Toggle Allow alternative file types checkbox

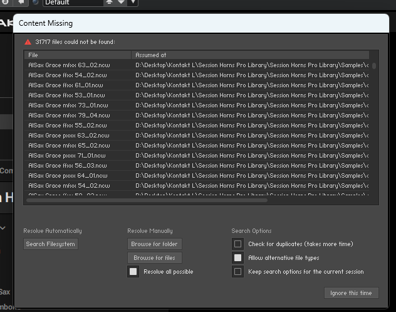237,257
